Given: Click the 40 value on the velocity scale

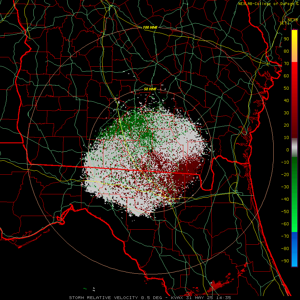Looking at the screenshot, I should (286, 100).
